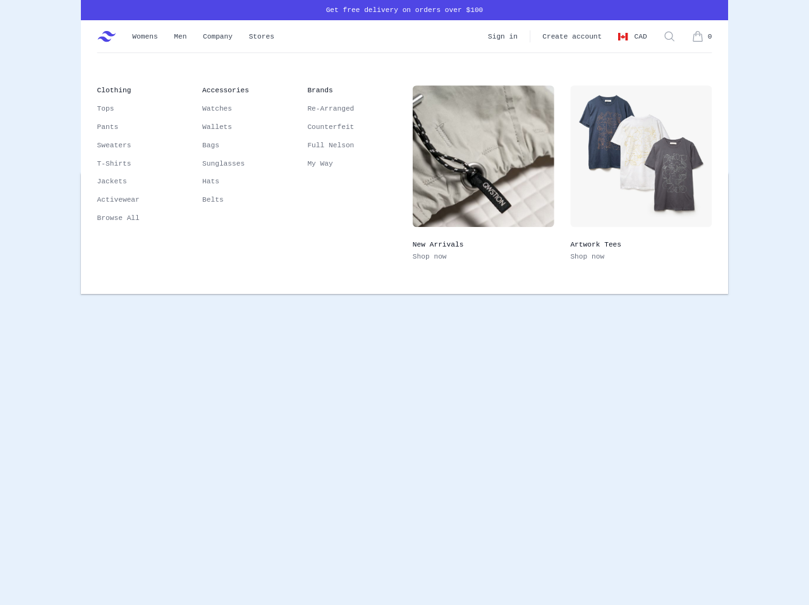
Task: Open the search magnifier icon
Action: 669,37
